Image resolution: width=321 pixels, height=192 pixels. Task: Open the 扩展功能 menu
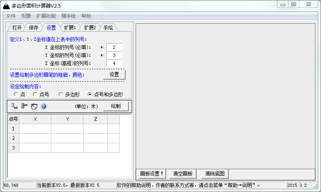[x=46, y=16]
